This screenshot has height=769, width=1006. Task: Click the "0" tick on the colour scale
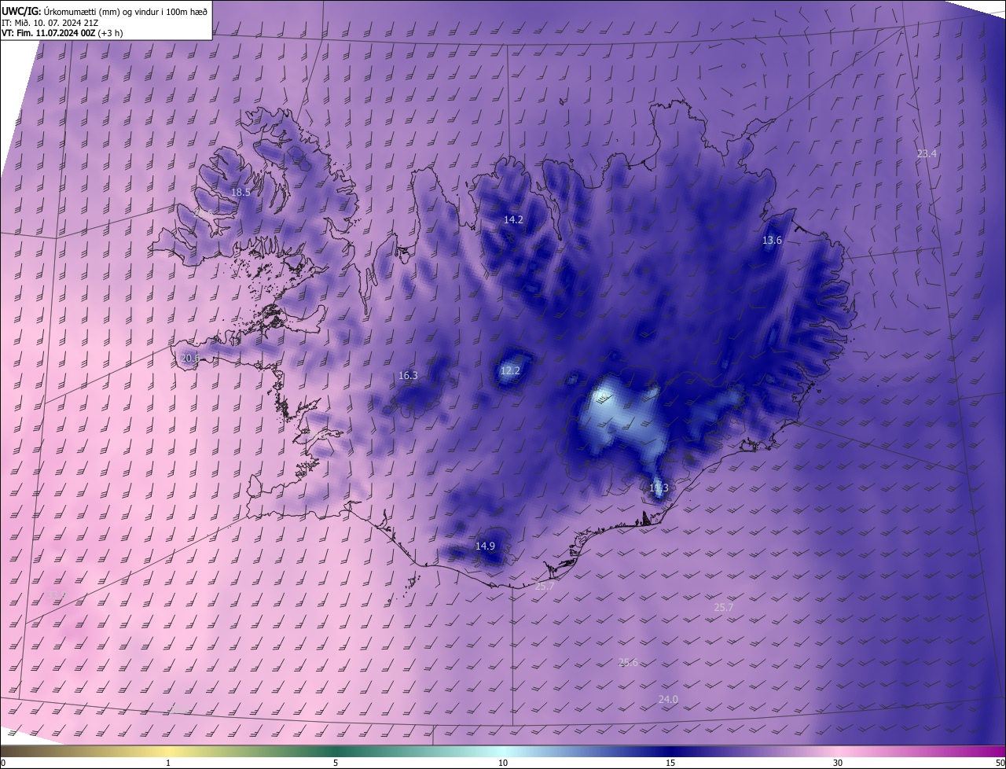(x=2, y=763)
